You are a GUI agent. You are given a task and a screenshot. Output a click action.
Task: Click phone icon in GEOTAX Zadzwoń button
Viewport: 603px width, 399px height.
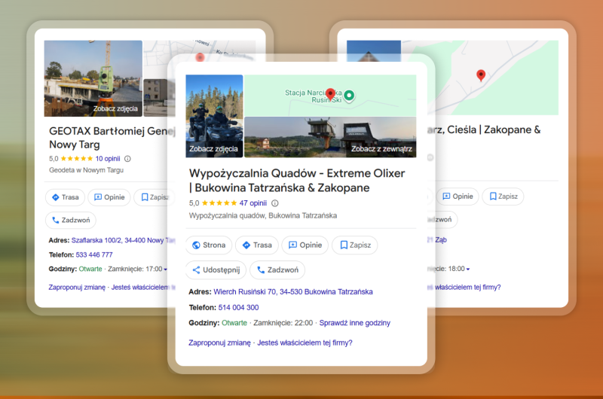click(x=55, y=220)
